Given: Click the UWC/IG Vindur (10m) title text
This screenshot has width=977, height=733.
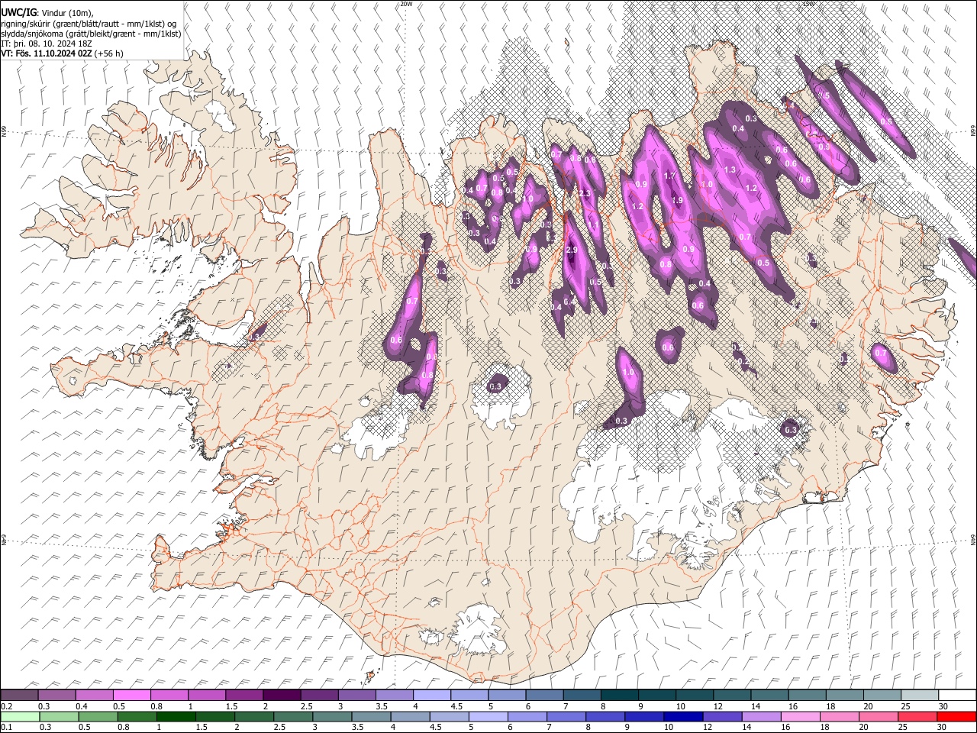Looking at the screenshot, I should point(47,12).
